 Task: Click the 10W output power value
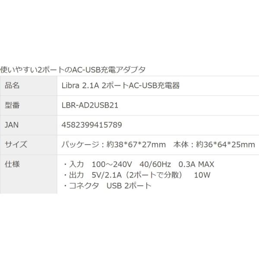coord(202,175)
